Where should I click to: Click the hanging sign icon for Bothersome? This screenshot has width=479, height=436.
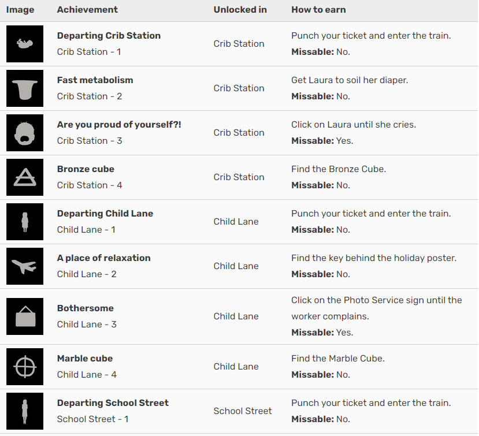pos(25,316)
